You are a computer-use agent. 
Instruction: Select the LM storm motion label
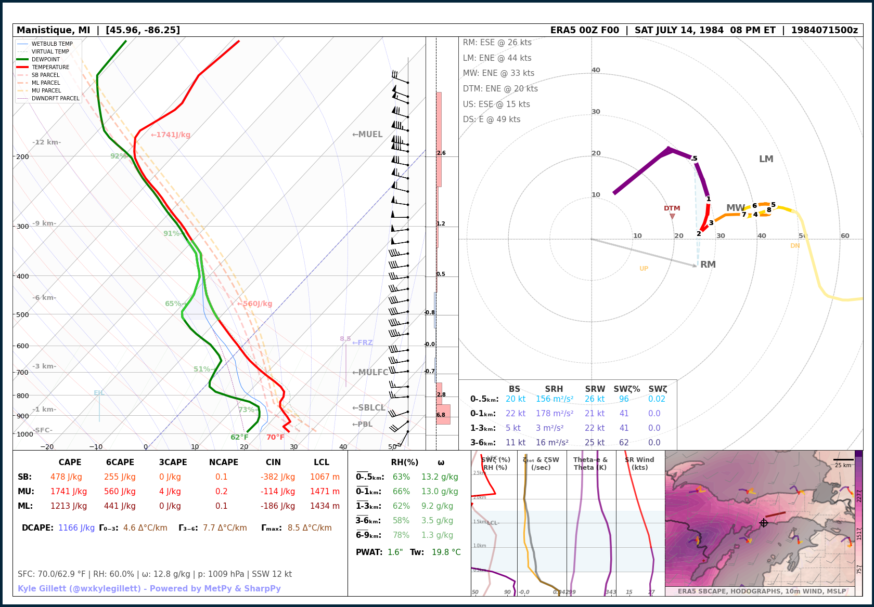(766, 159)
